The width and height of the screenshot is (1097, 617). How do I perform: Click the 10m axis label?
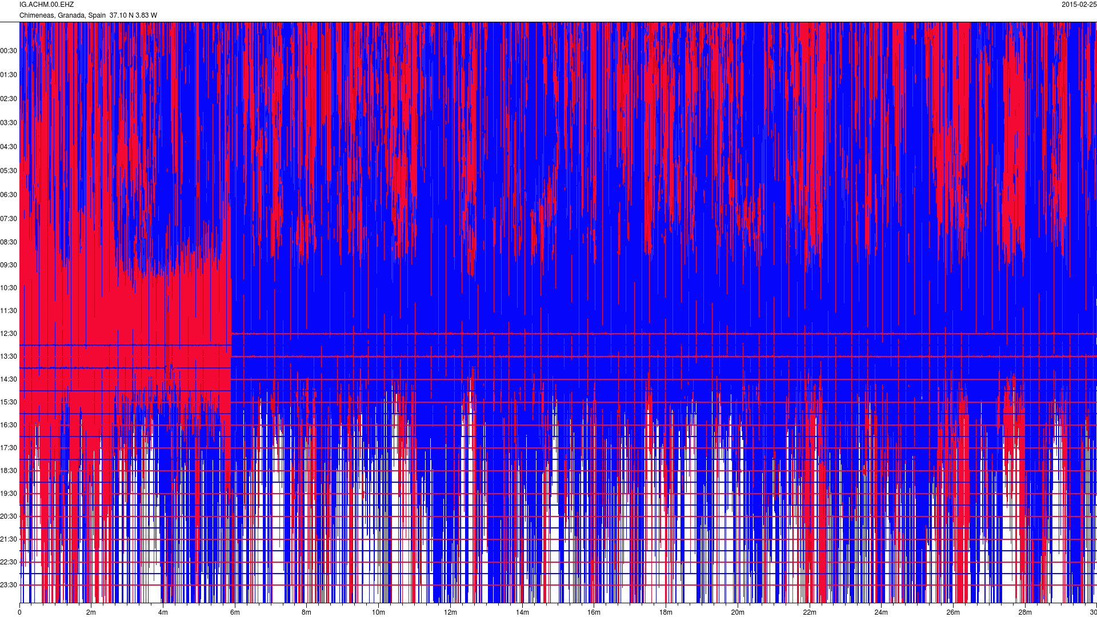tap(378, 612)
